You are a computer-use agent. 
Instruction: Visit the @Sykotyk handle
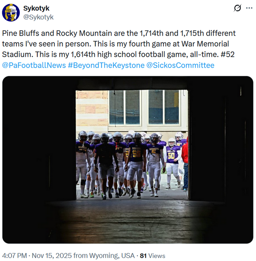[x=38, y=17]
